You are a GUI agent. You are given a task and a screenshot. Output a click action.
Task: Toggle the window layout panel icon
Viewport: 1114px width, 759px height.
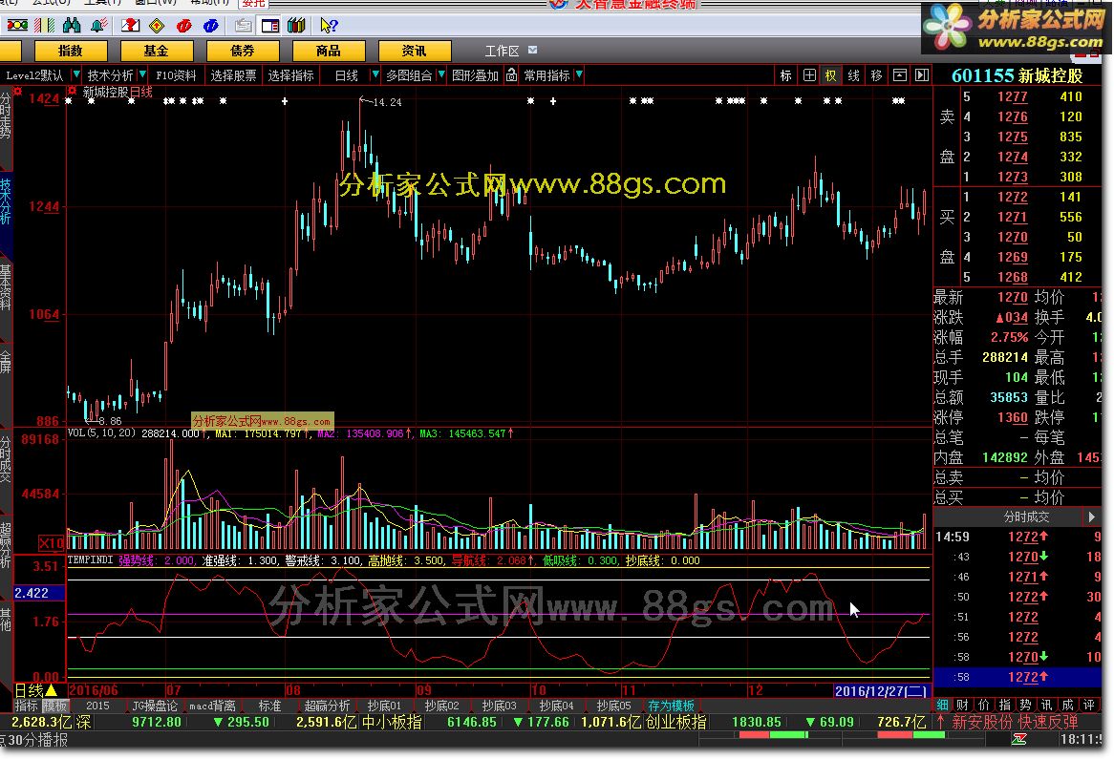[270, 27]
